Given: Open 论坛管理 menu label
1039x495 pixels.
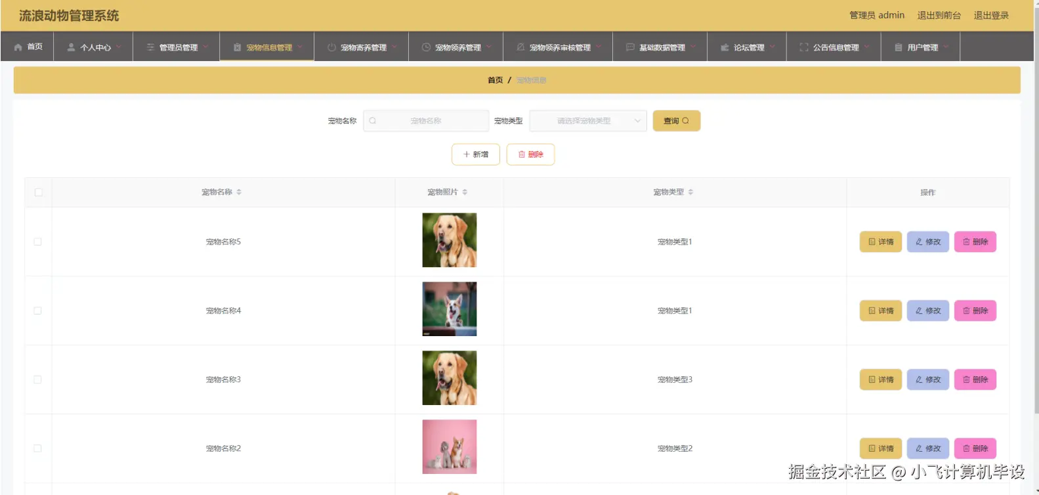Looking at the screenshot, I should tap(749, 48).
